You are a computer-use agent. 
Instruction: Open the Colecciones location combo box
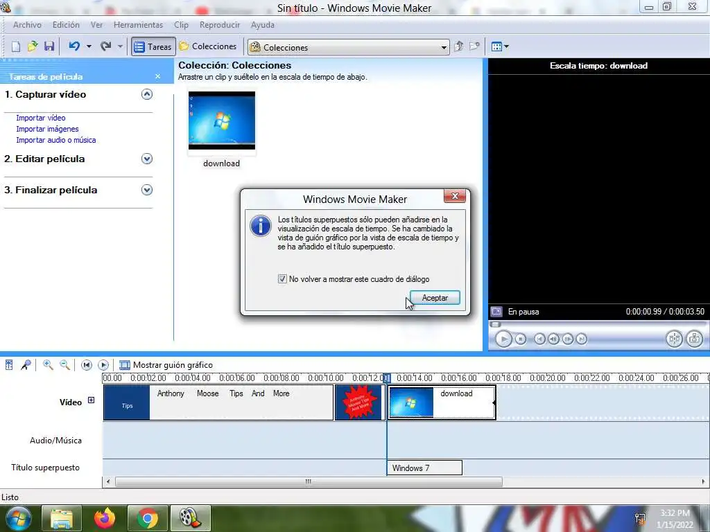point(348,47)
